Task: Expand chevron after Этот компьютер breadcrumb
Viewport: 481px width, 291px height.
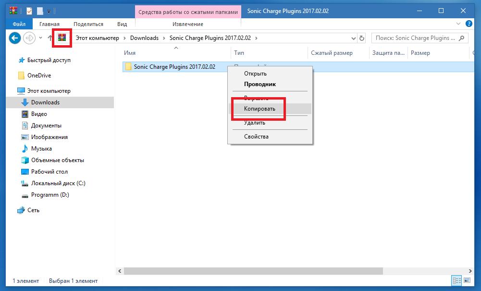Action: coord(125,38)
